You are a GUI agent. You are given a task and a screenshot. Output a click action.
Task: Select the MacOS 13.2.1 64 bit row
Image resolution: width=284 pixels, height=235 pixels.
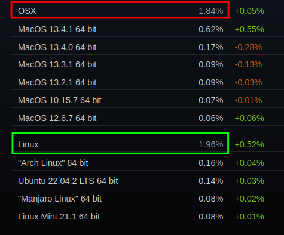148,82
